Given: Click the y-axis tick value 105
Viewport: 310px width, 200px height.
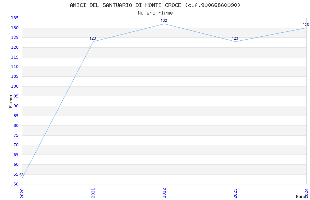Looking at the screenshot, I should pos(15,76).
